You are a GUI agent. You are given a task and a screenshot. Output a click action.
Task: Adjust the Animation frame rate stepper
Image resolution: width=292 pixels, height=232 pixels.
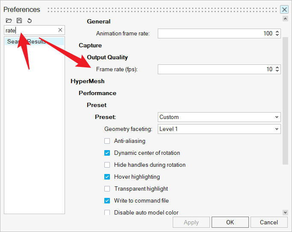(x=277, y=34)
